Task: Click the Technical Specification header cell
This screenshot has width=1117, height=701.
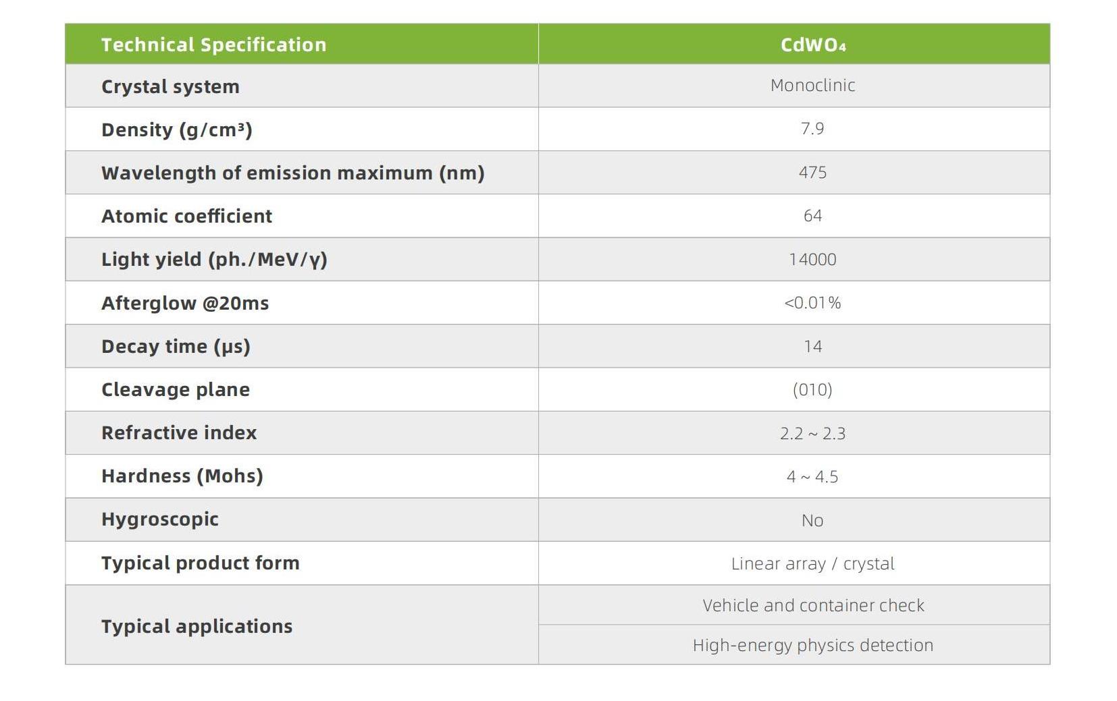Action: point(213,45)
